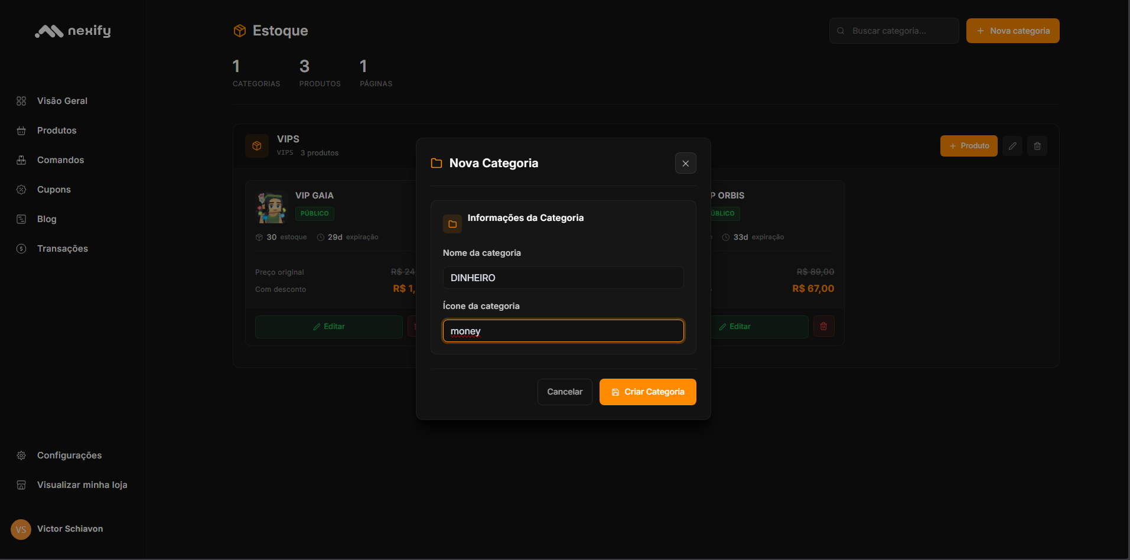The height and width of the screenshot is (560, 1130).
Task: Delete the VIPS category with trash icon
Action: tap(1037, 146)
